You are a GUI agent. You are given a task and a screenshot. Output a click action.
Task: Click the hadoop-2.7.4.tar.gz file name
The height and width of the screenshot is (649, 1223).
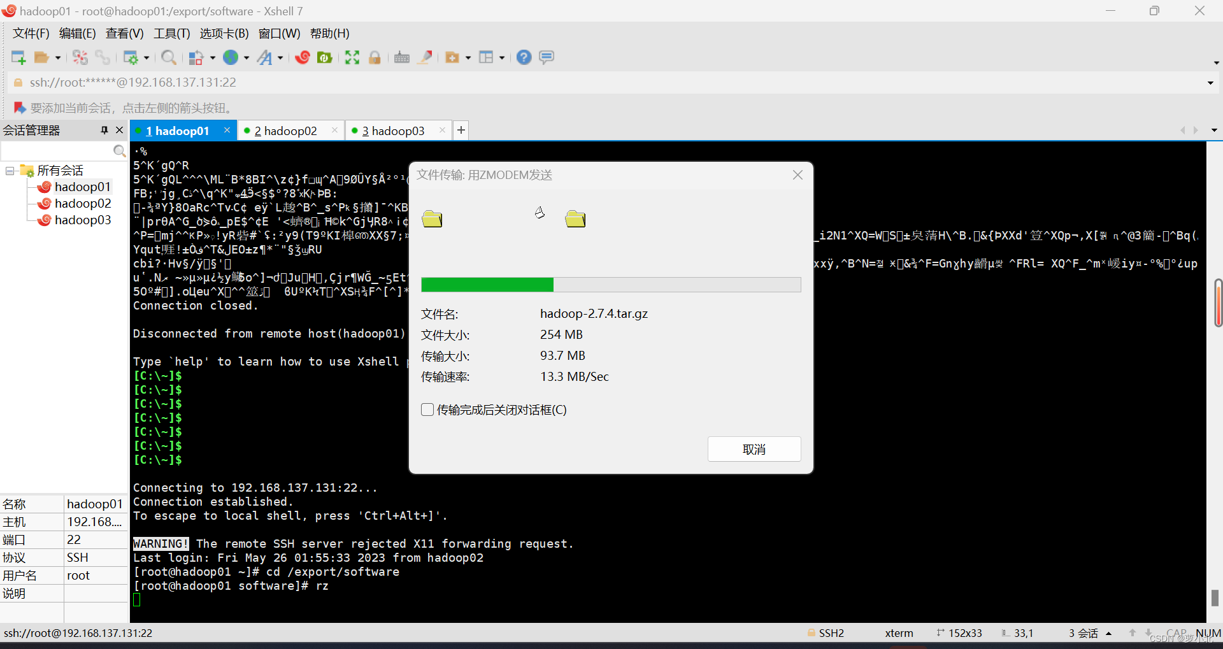pos(594,313)
